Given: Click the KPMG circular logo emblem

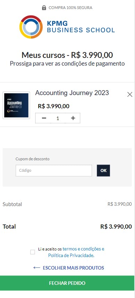Looking at the screenshot, I should (31, 27).
